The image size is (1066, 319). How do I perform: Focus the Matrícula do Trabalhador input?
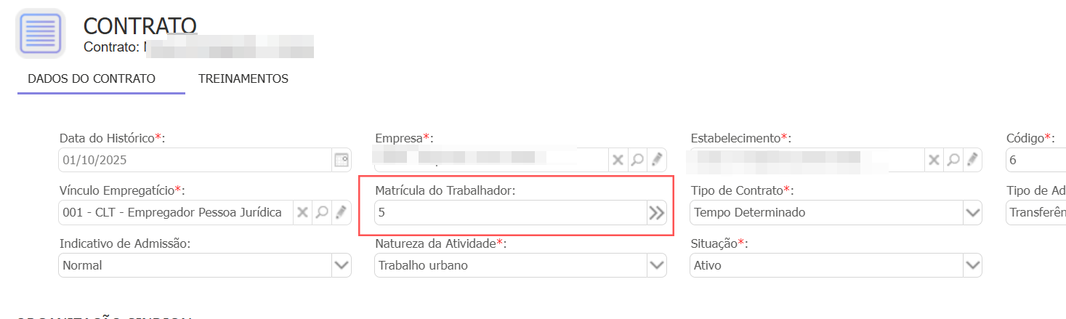click(x=509, y=213)
